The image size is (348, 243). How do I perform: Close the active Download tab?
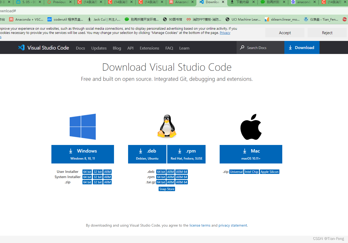point(223,2)
